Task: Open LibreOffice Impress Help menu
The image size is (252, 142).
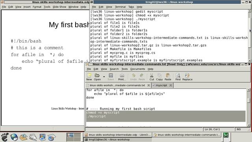Action: coord(83,7)
